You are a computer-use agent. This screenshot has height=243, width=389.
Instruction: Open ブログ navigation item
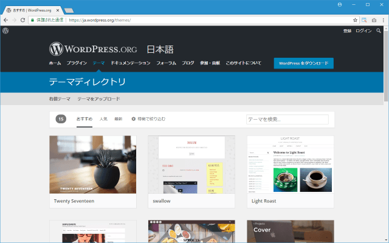(188, 63)
